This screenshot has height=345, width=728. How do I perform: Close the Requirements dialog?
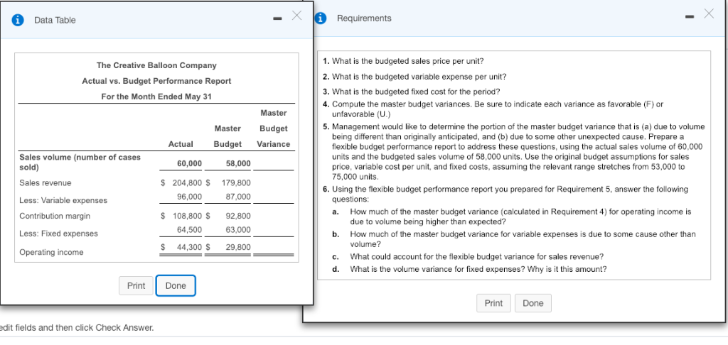tap(709, 13)
